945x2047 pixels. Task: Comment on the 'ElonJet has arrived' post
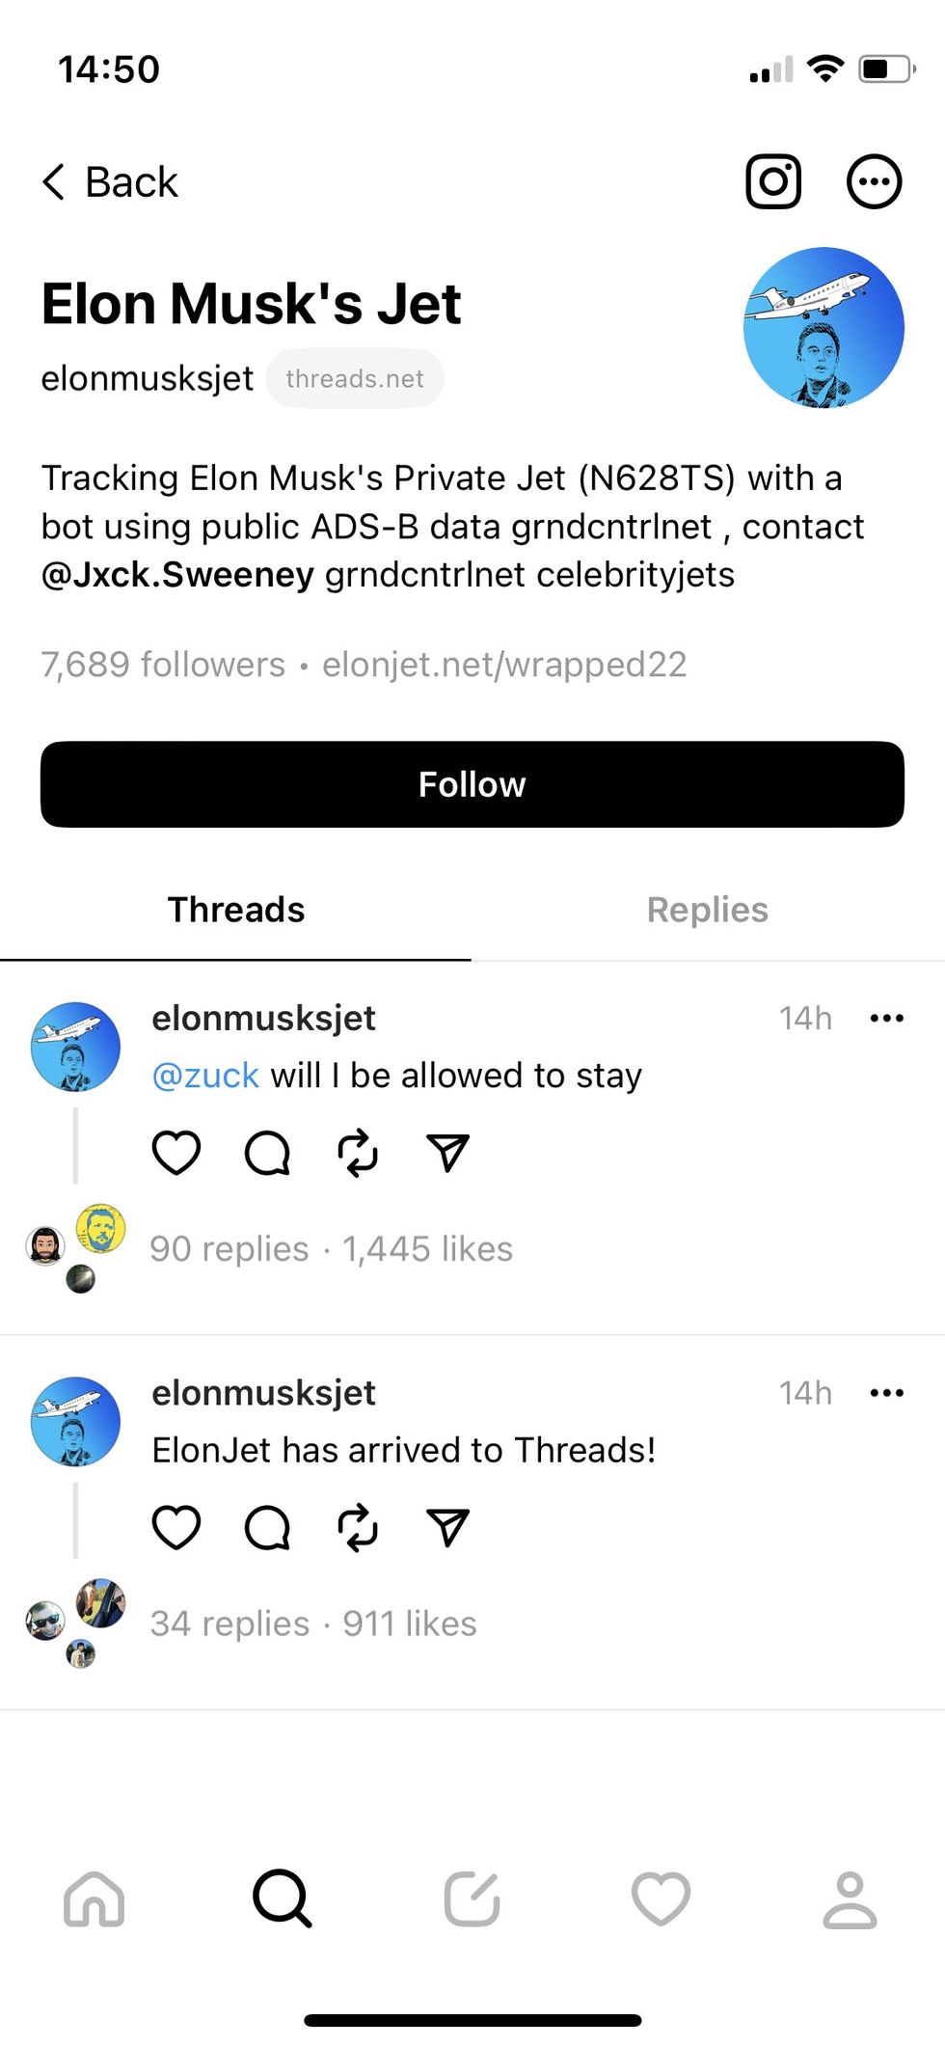[x=267, y=1527]
